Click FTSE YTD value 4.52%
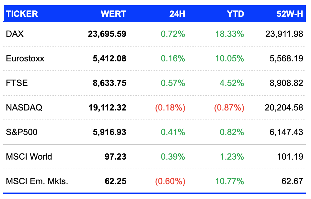 232,83
